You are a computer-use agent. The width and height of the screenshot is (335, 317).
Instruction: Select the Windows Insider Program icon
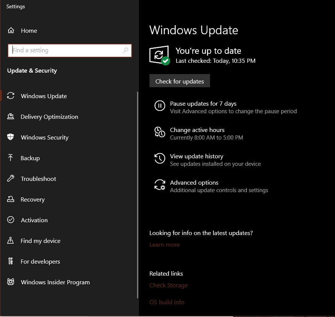11,282
